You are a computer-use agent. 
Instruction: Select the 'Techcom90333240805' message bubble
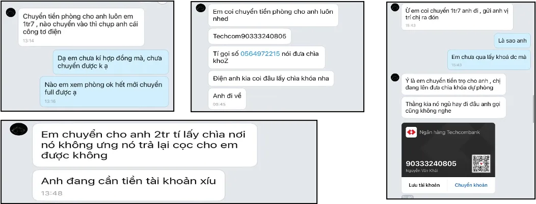[x=250, y=36]
